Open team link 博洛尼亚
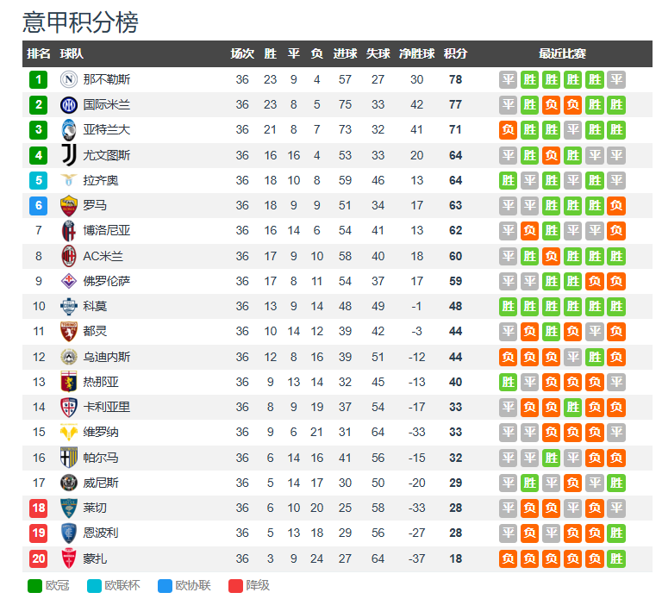This screenshot has width=662, height=605. click(x=106, y=230)
